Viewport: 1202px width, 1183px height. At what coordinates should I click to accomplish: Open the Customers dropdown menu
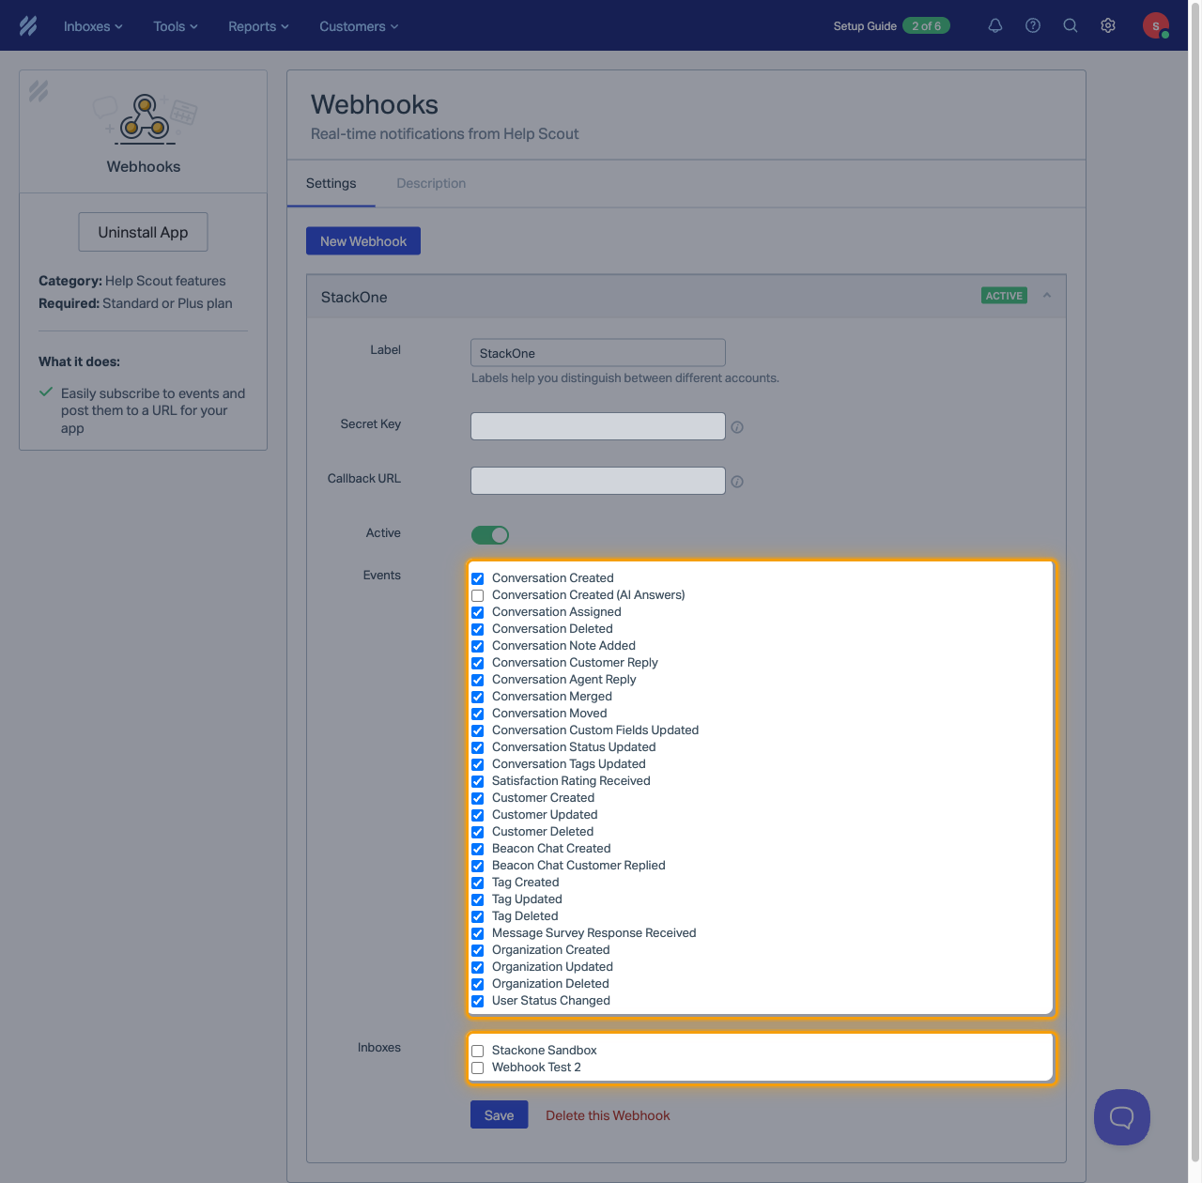coord(359,26)
